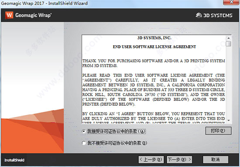Image resolution: width=240 pixels, height=167 pixels.
Task: Cancel installation with the 取消 button
Action: pos(216,160)
